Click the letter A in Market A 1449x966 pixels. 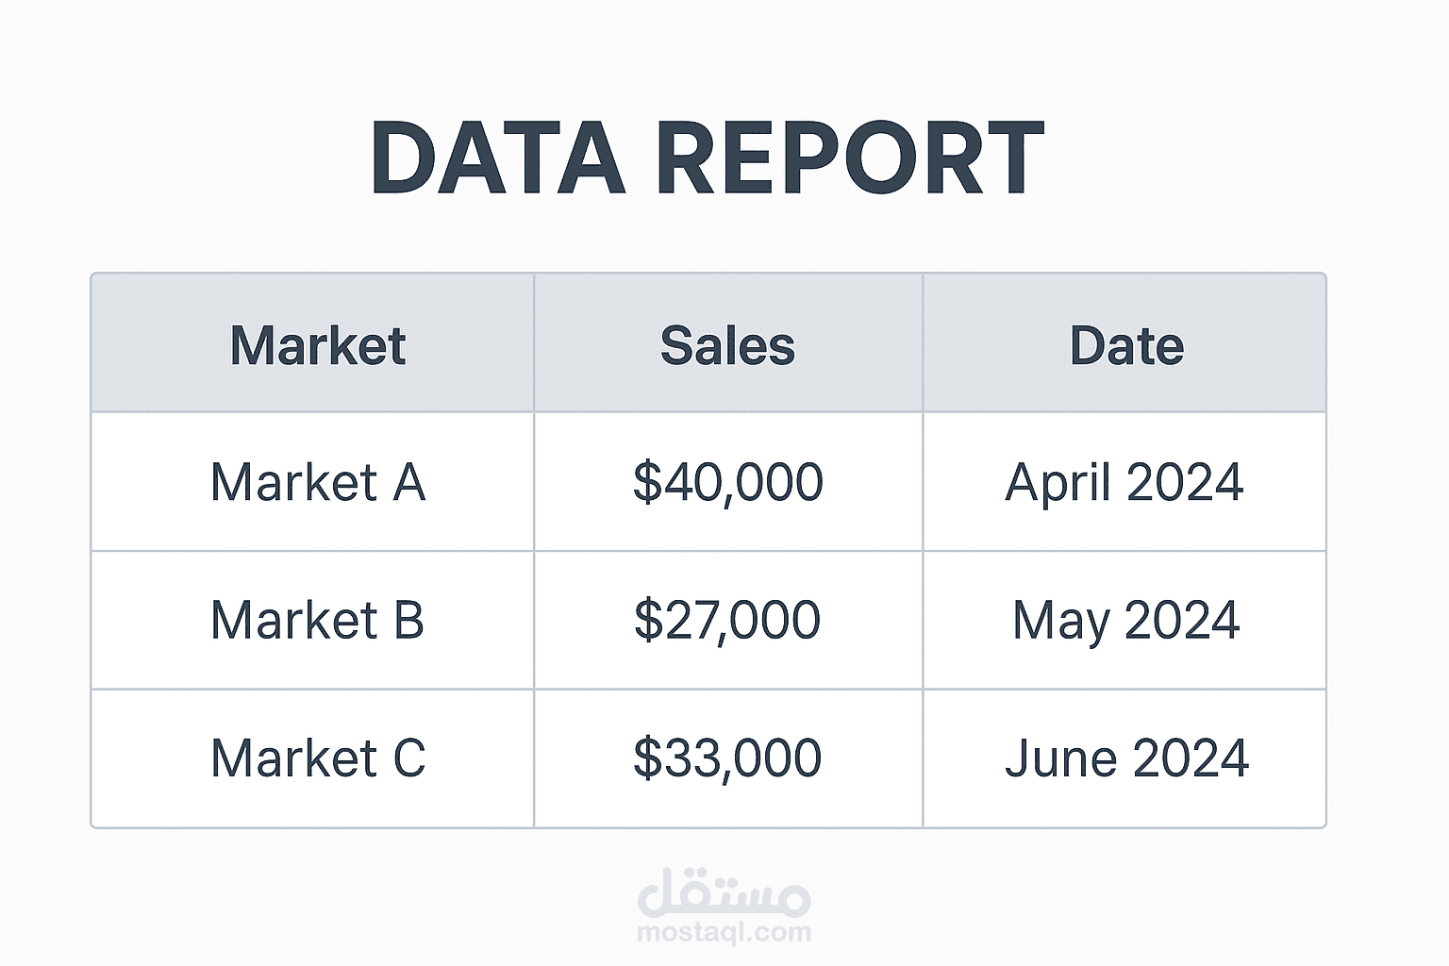[408, 482]
